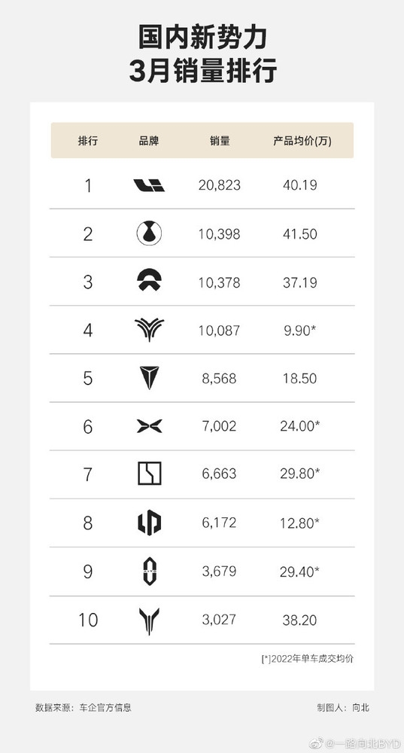Select the XPeng logo in rank 6
This screenshot has width=404, height=753.
(149, 426)
